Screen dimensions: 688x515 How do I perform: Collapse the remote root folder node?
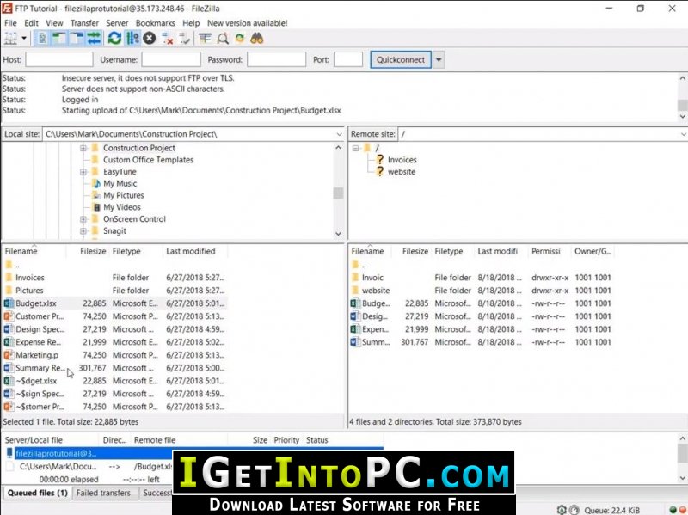(x=356, y=148)
